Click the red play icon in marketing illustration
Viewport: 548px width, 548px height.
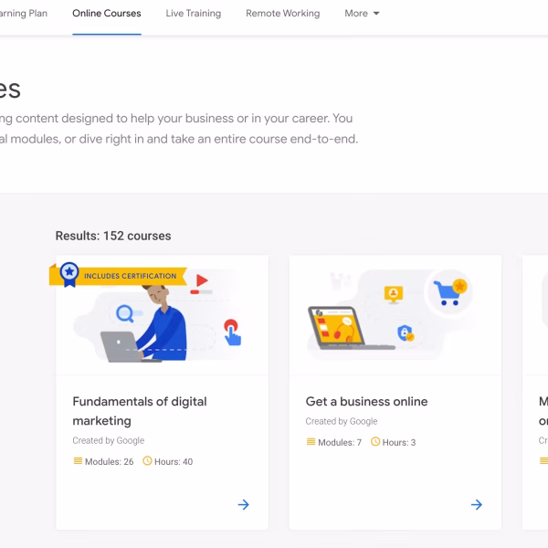click(x=202, y=281)
